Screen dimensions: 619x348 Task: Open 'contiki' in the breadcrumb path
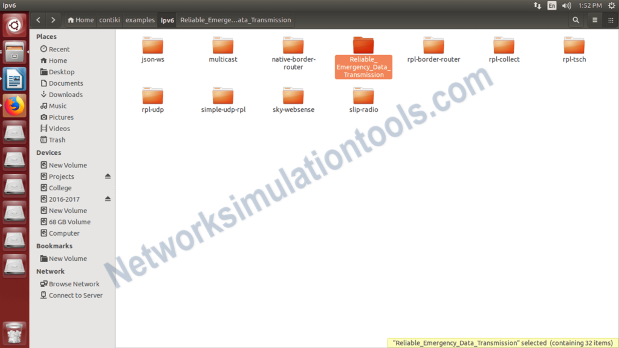point(109,20)
